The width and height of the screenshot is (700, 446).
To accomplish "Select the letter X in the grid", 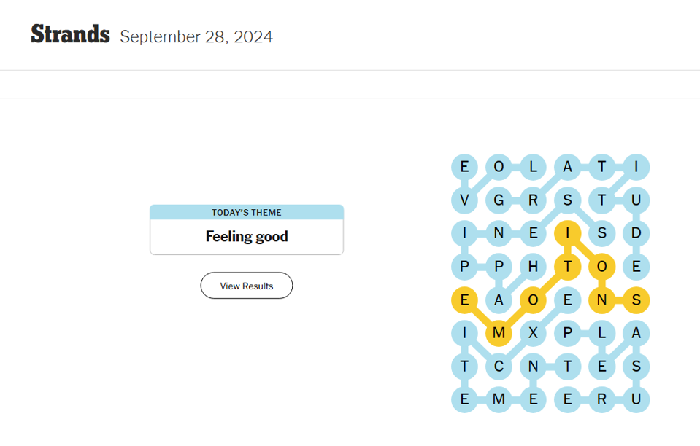I will tap(533, 333).
